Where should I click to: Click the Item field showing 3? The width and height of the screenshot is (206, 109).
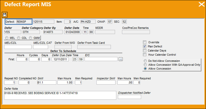point(67,22)
